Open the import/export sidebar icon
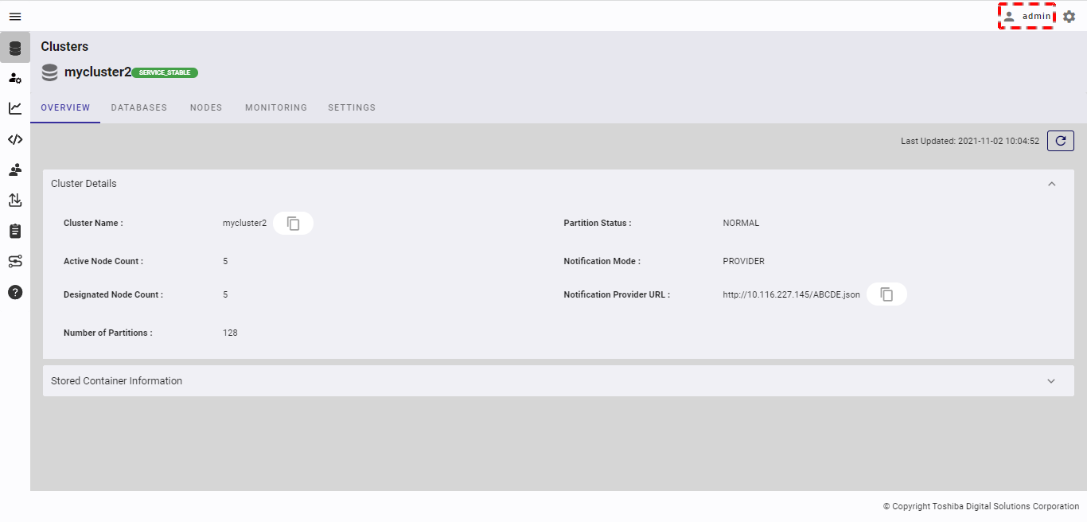1087x522 pixels. pos(15,200)
